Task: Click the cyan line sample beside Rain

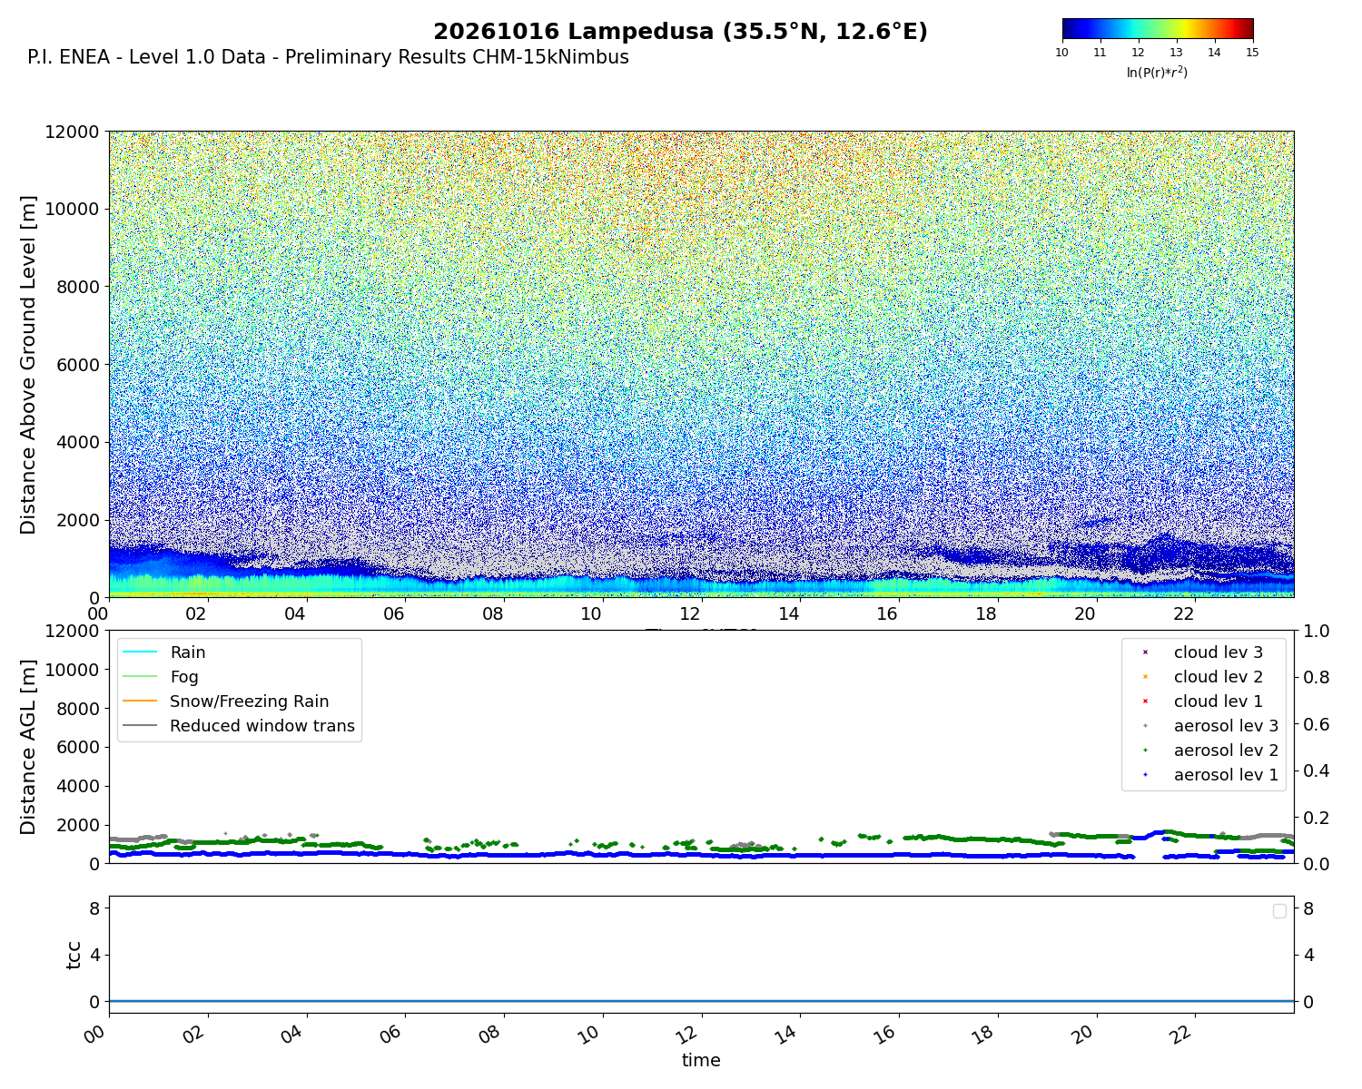Action: tap(140, 652)
